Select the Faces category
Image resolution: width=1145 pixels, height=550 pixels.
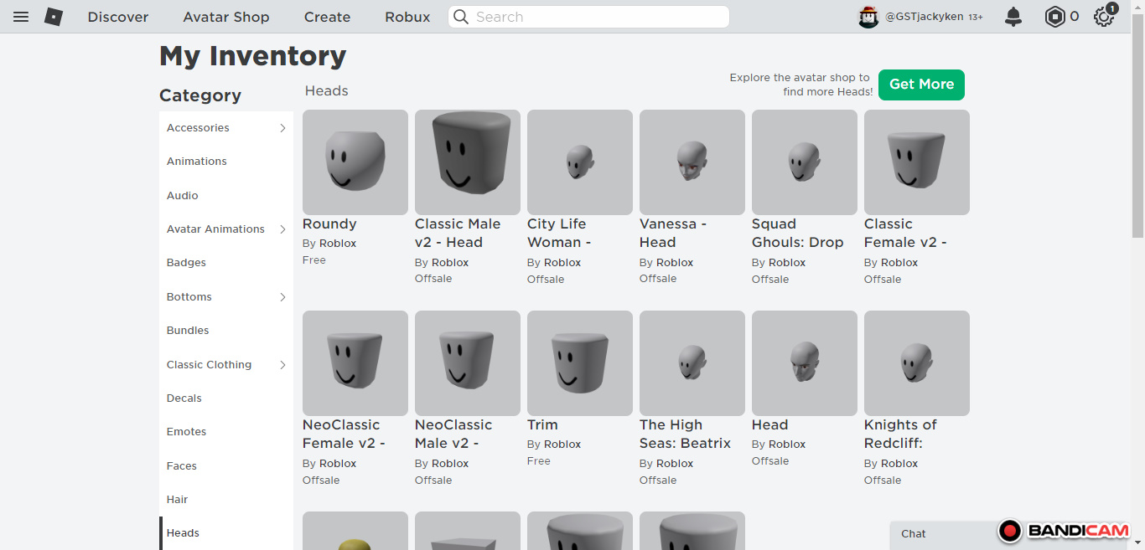[182, 466]
